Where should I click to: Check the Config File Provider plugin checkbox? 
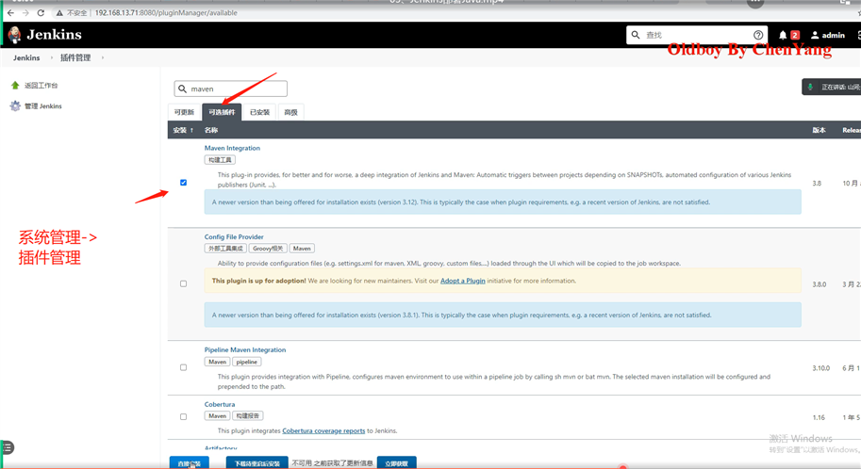(x=183, y=283)
